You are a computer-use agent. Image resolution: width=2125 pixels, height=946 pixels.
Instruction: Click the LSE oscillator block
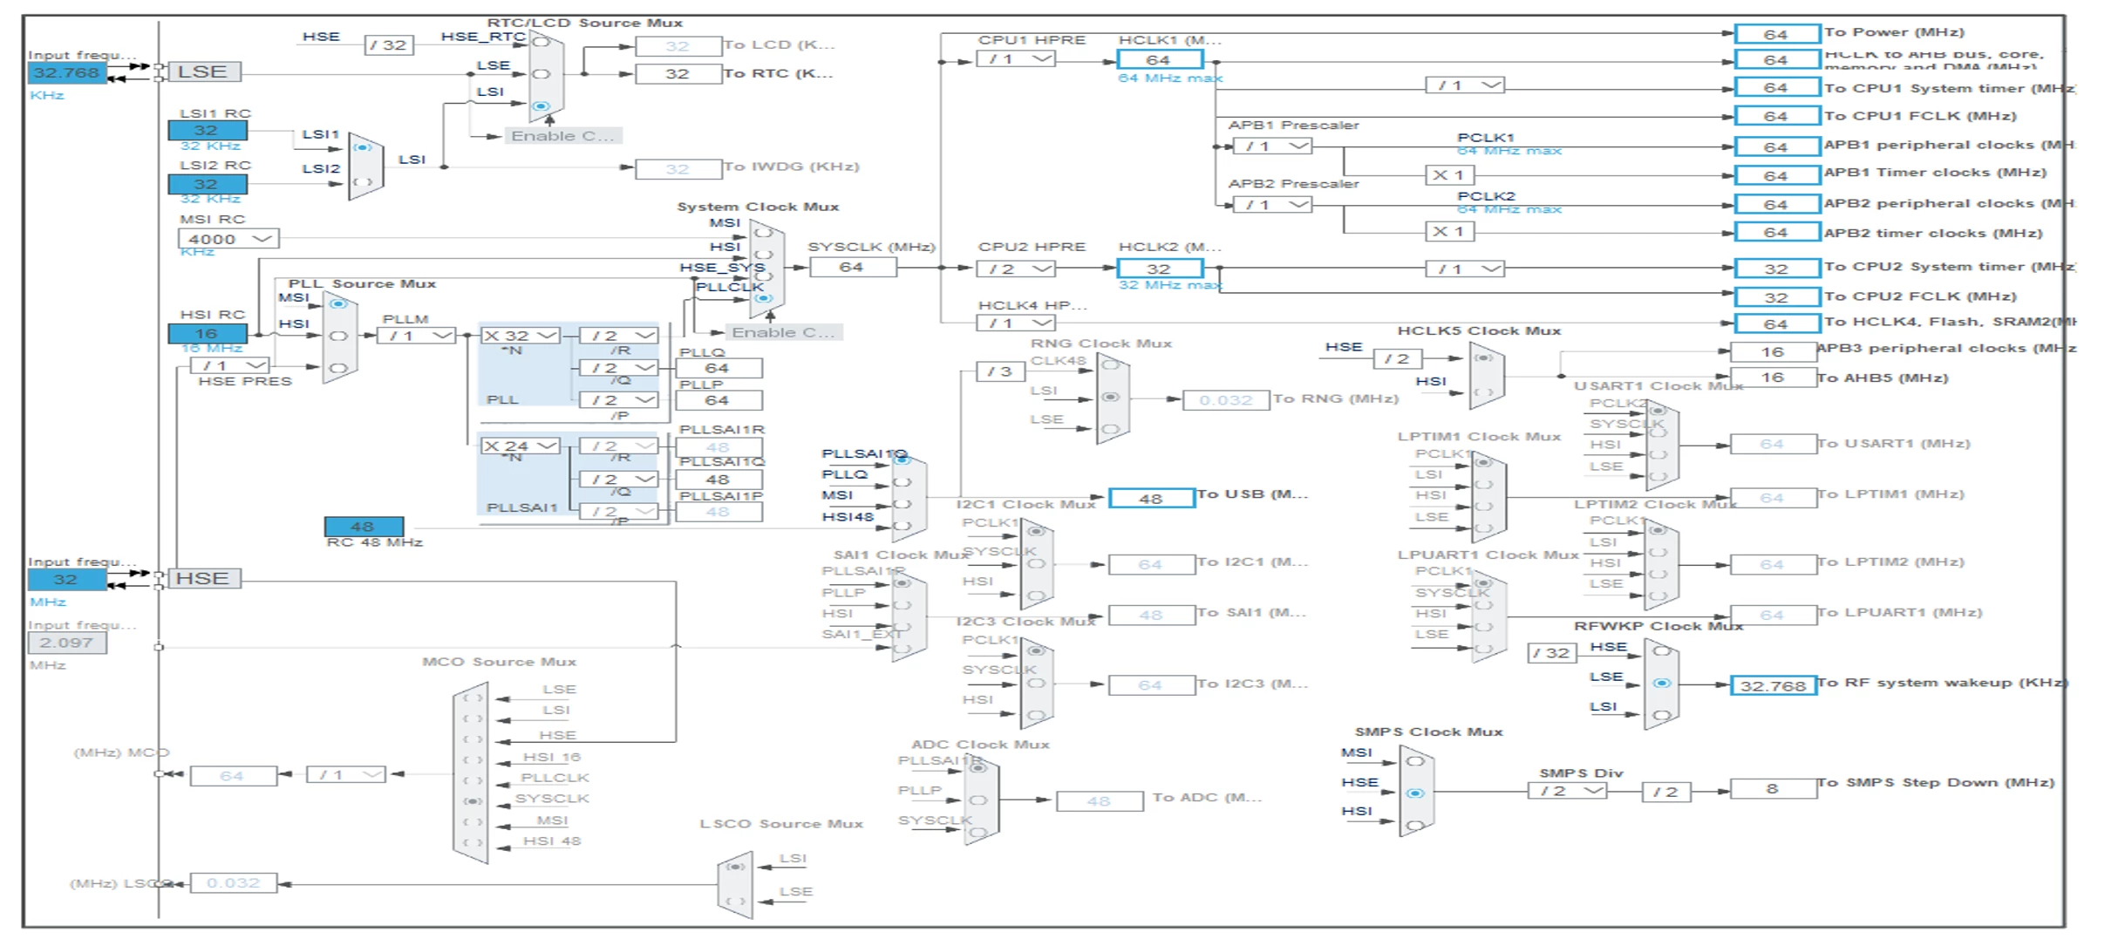(x=204, y=71)
